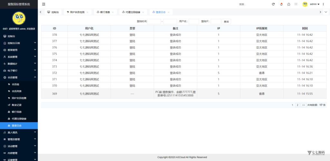Select the row with ID 378
Viewport: 330px width, 161px height.
point(184,35)
